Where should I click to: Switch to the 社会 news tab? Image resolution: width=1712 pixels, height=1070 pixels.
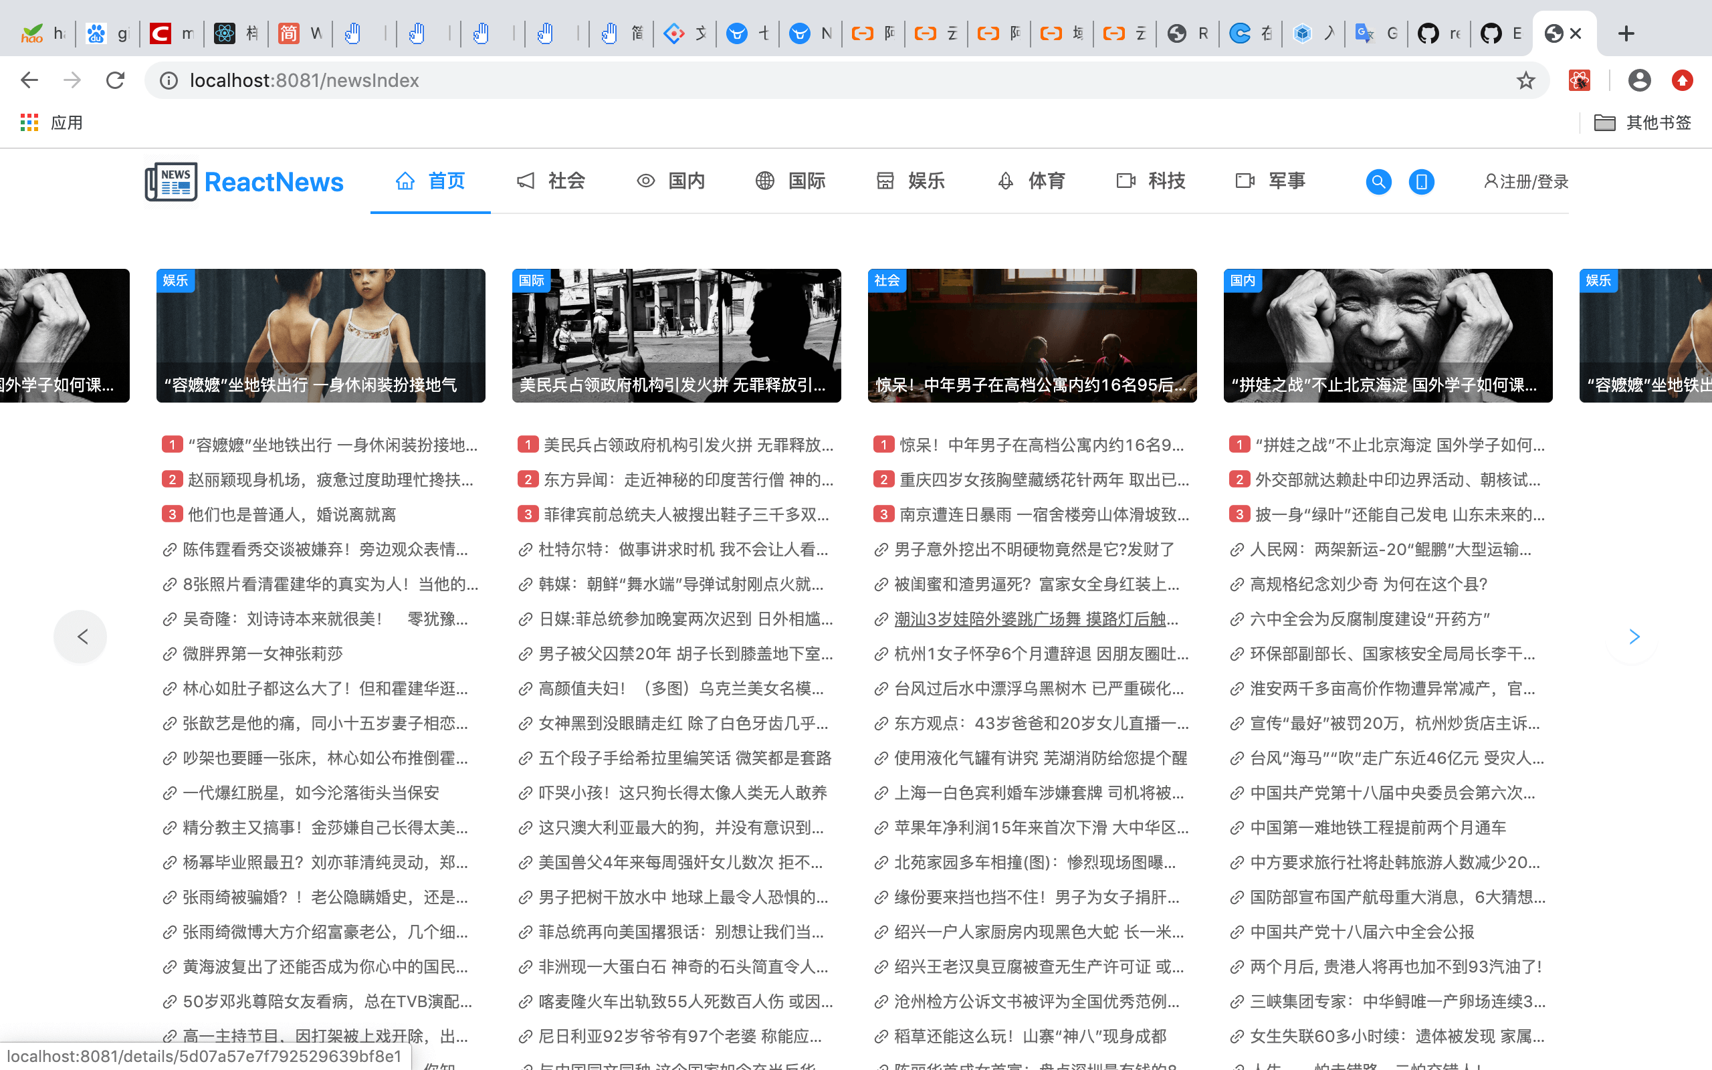click(550, 181)
